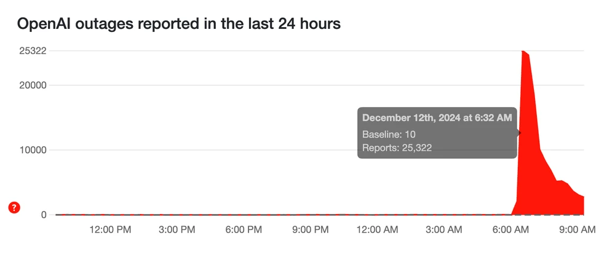Screen dimensions: 615x254
Task: Click the 0 y-axis label
Action: [42, 215]
